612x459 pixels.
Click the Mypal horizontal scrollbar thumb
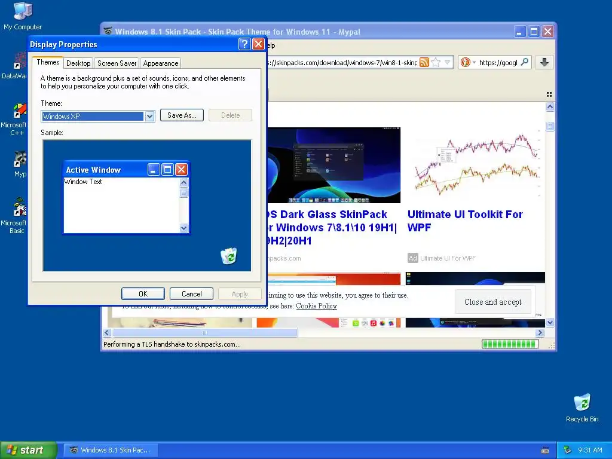(206, 332)
